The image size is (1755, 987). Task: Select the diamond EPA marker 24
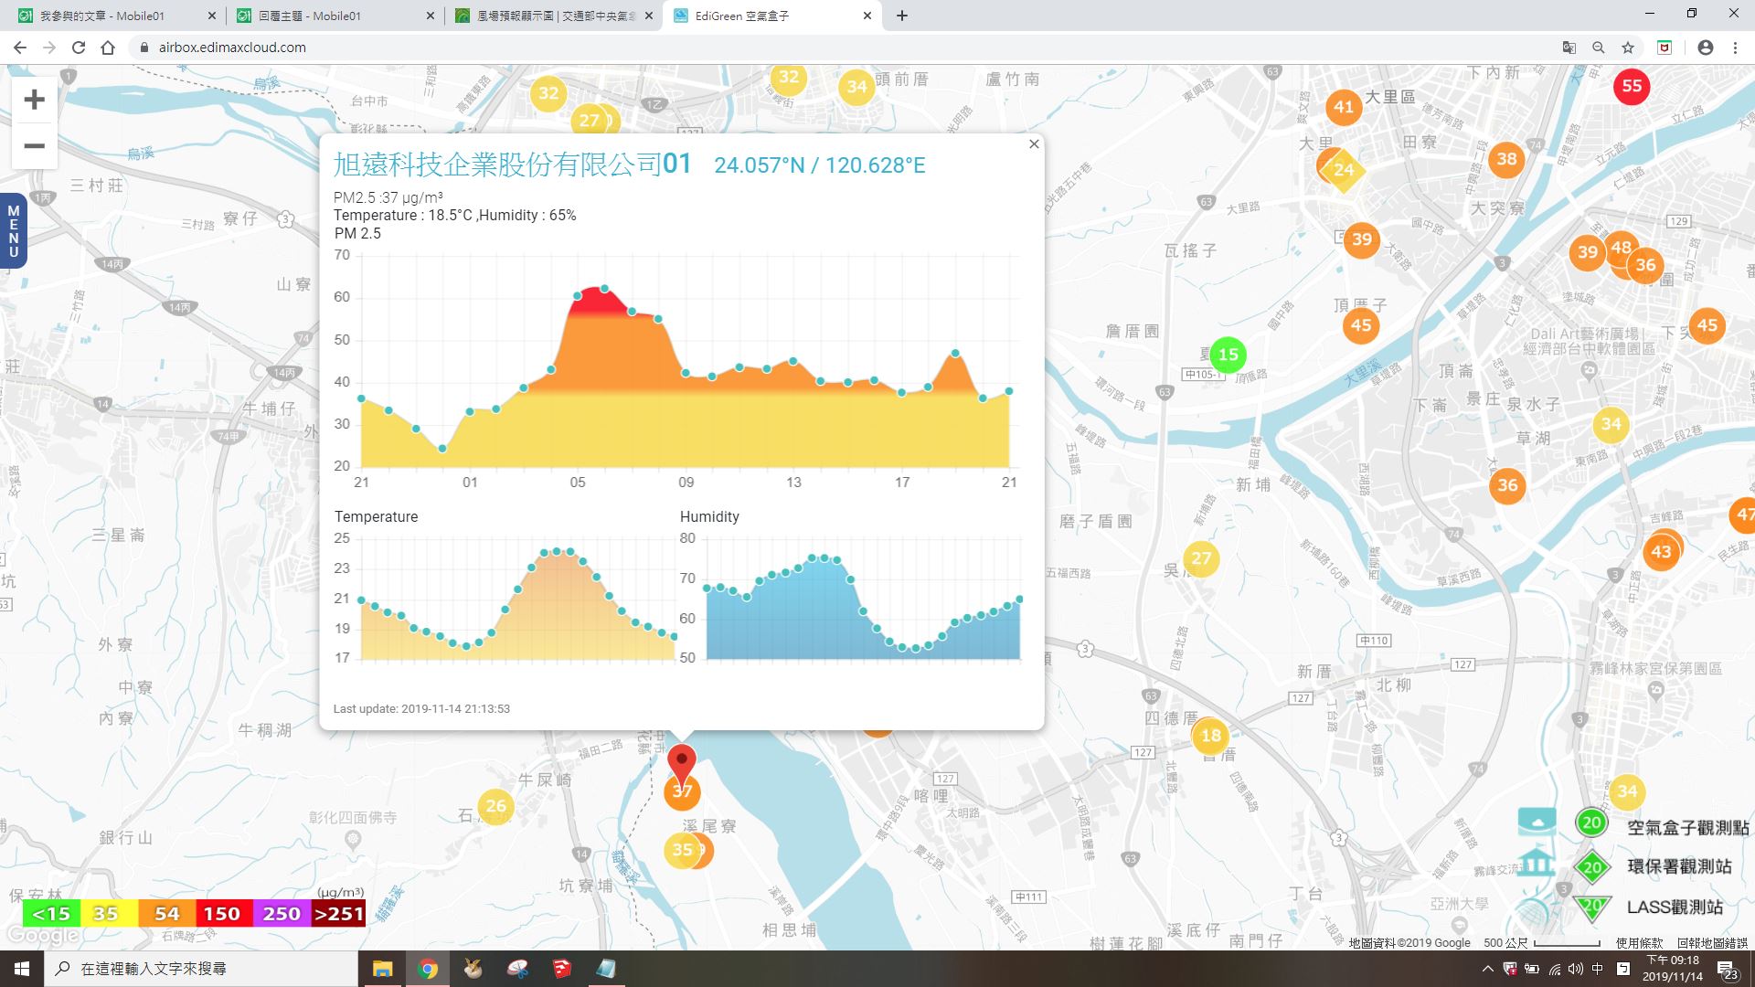[x=1343, y=170]
